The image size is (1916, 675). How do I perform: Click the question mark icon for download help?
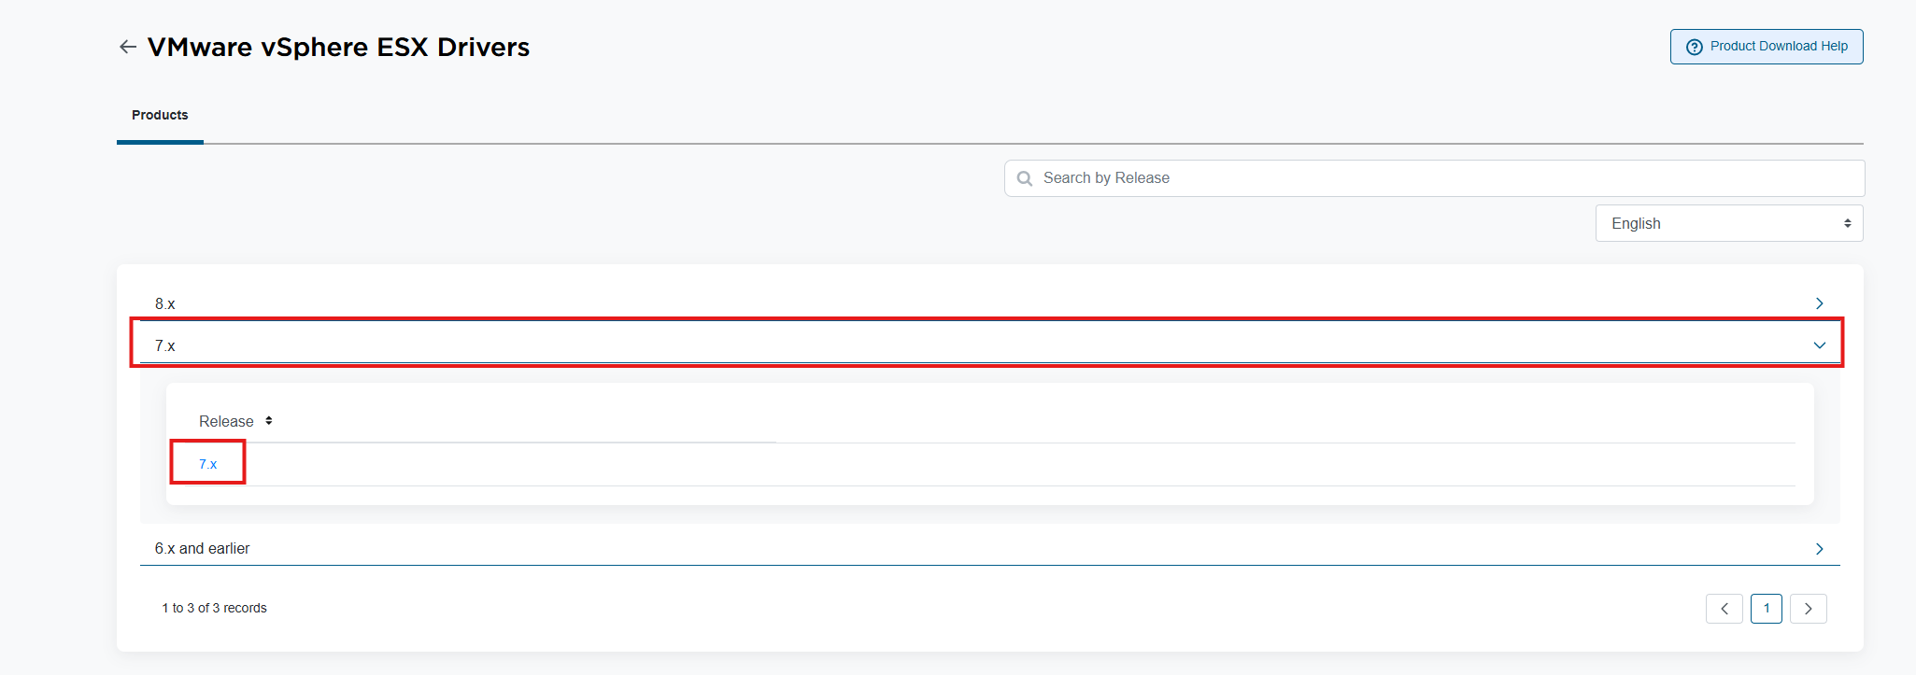(1695, 47)
